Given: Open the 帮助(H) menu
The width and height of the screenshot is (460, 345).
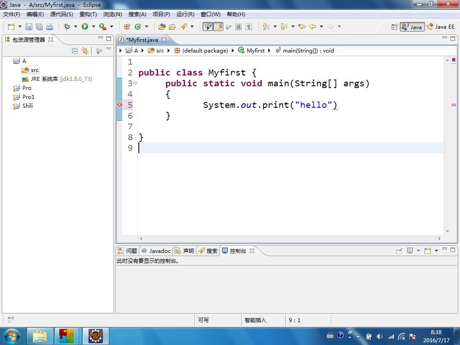Looking at the screenshot, I should coord(236,14).
